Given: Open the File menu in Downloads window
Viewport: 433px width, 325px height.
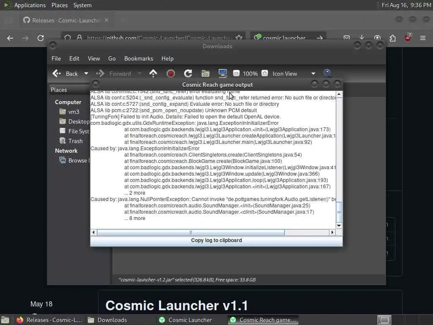Looking at the screenshot, I should tap(56, 58).
